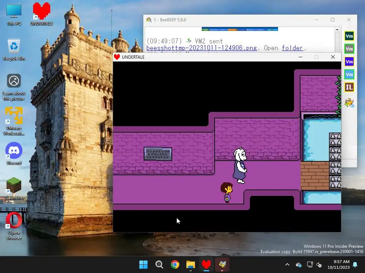The width and height of the screenshot is (365, 273).
Task: Open notifications bell icon
Action: point(355,264)
